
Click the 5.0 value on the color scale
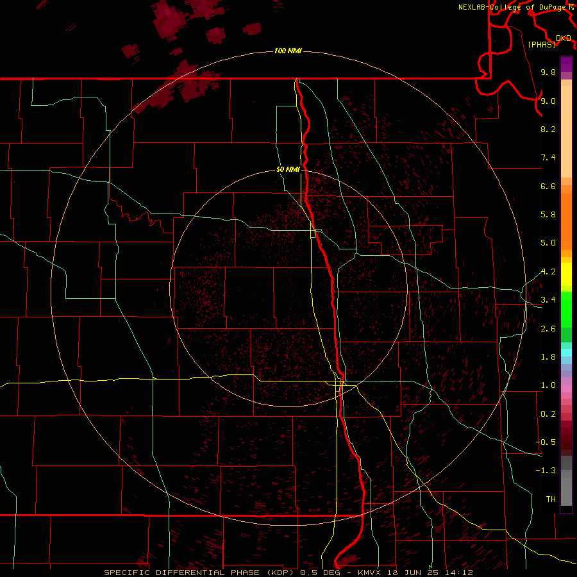tap(548, 243)
